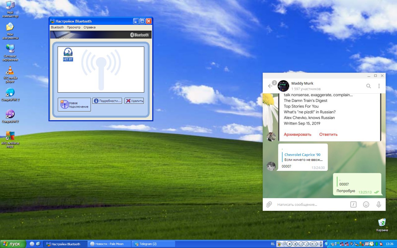Screen dimensions: 397x248
Task: Open the bot commands slash icon
Action: (353, 205)
